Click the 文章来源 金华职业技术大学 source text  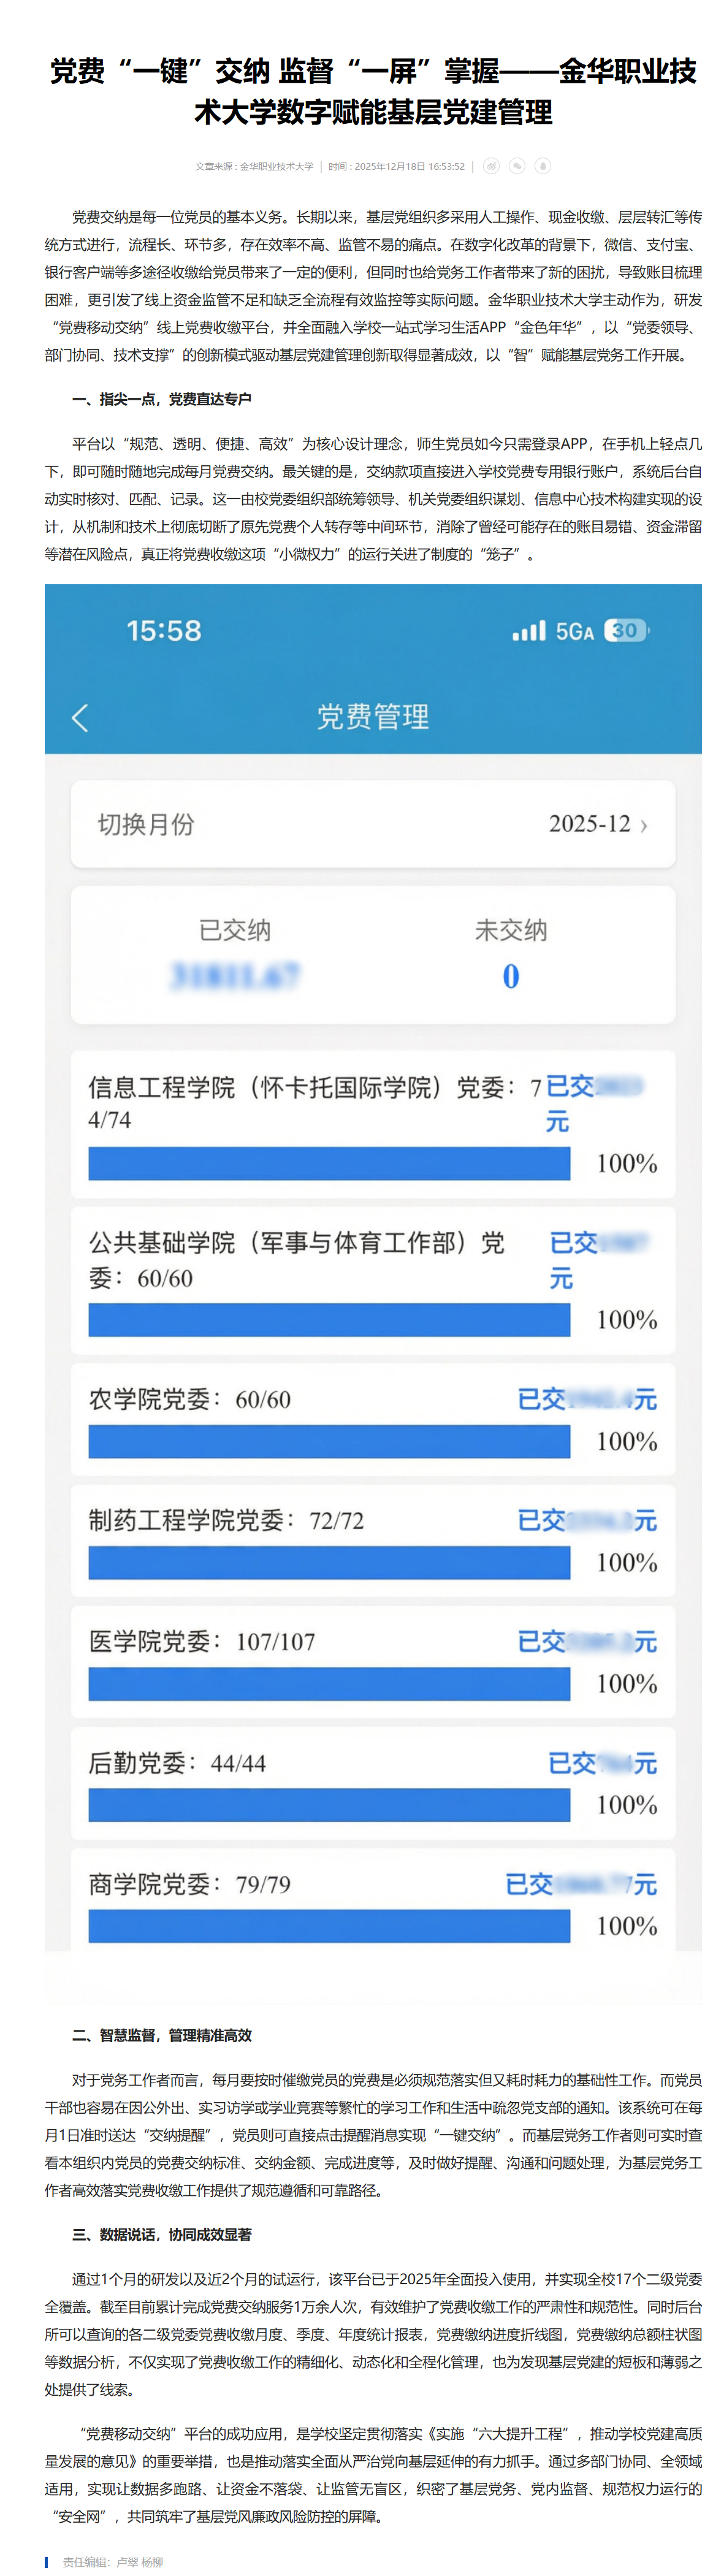click(254, 167)
